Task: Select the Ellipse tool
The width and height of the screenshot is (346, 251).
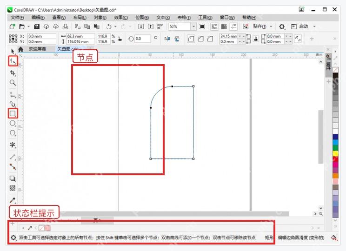Action: (x=13, y=123)
